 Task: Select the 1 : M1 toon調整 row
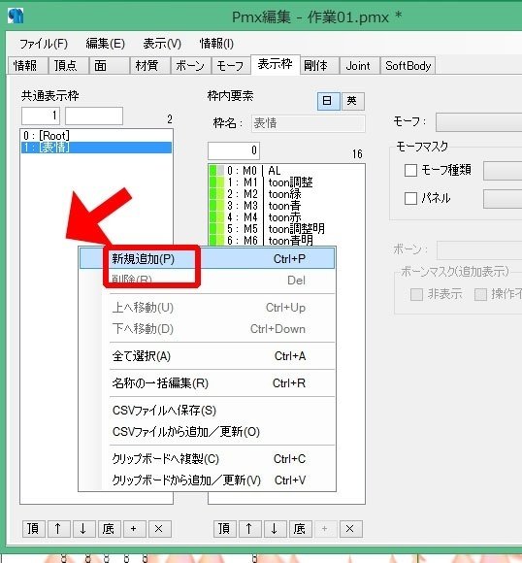[286, 182]
